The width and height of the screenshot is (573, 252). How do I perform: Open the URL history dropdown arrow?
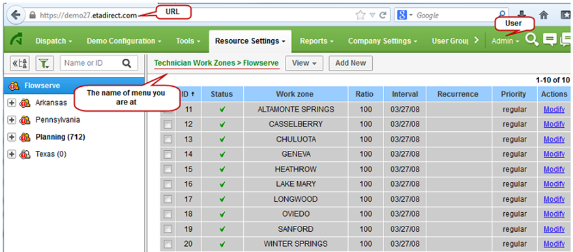[x=372, y=16]
